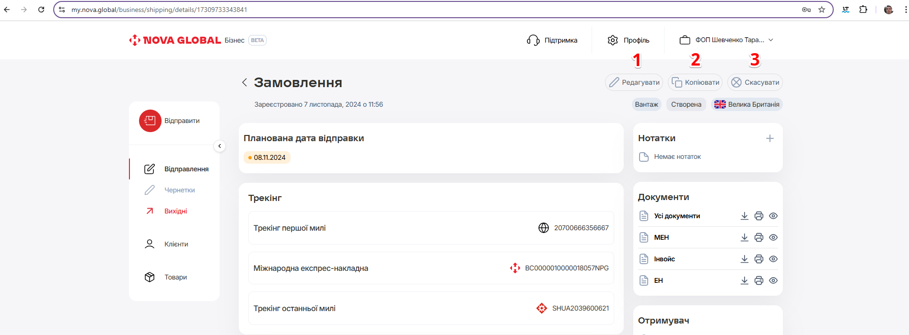909x335 pixels.
Task: Click the red Відправити parcel icon
Action: coord(150,121)
